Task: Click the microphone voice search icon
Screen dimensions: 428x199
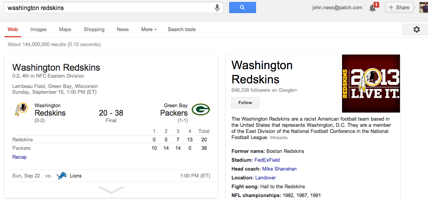Action: click(217, 8)
